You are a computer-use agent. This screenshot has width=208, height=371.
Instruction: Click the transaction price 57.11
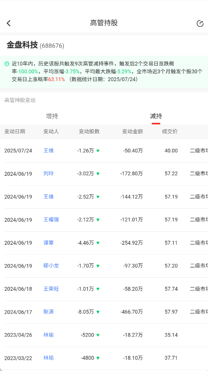coord(171,243)
